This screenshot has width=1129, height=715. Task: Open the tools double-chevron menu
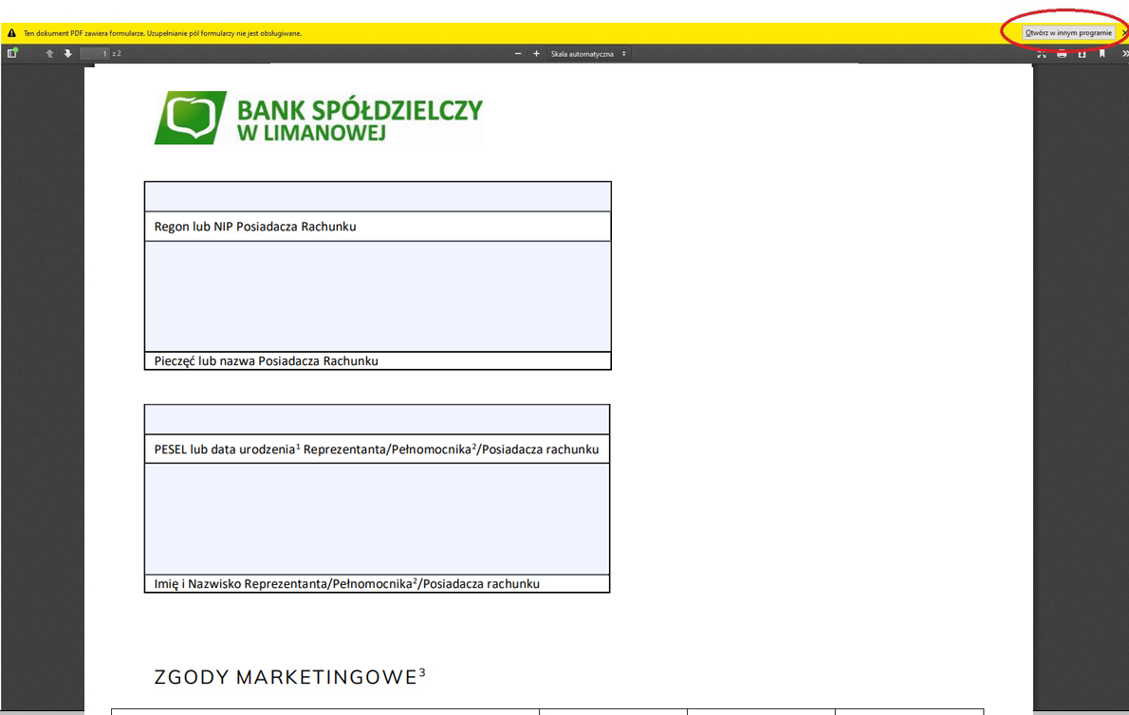pos(1124,54)
